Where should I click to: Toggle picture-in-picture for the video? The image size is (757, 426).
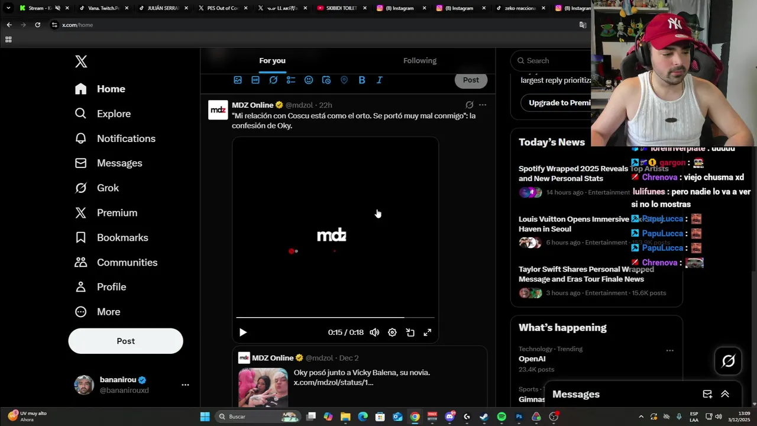410,333
